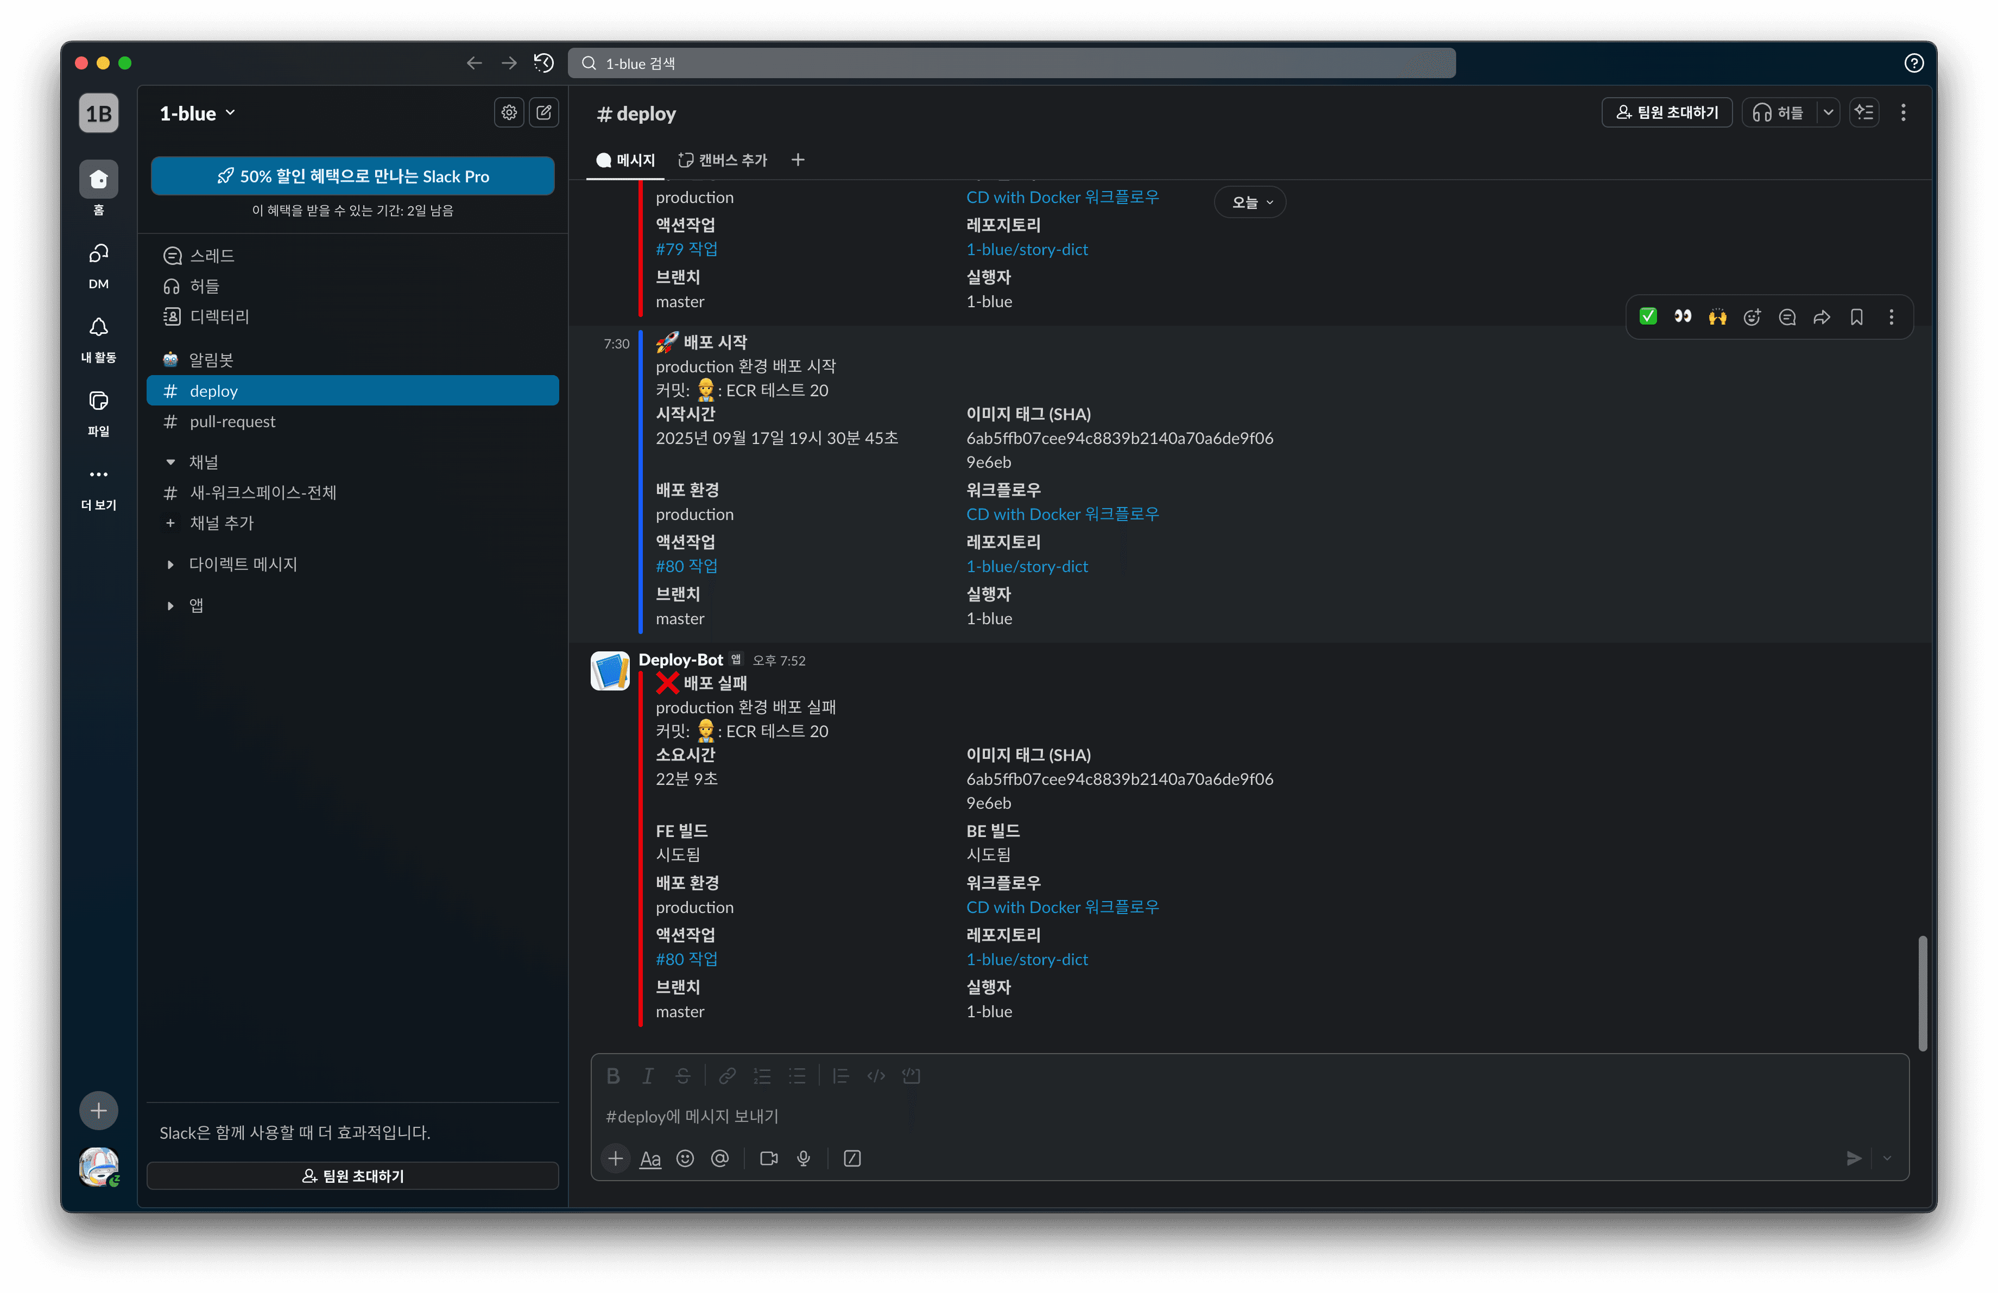
Task: Click the message list scrollbar thumb
Action: [1923, 993]
